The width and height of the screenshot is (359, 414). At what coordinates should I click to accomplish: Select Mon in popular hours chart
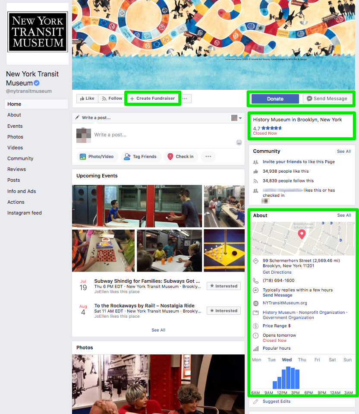click(256, 360)
